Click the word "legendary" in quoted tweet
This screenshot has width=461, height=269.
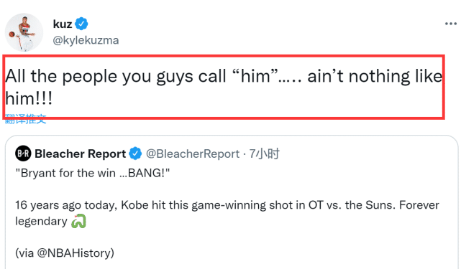41,221
